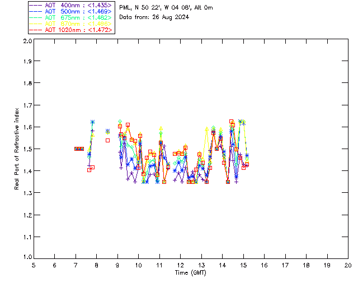Click the y-axis tick label 2.0
This screenshot has width=358, height=287.
click(x=27, y=41)
